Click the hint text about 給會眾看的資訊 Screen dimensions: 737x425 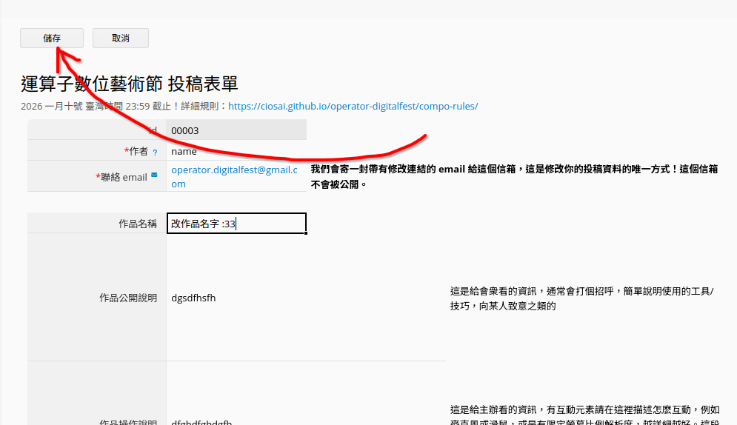tap(582, 298)
